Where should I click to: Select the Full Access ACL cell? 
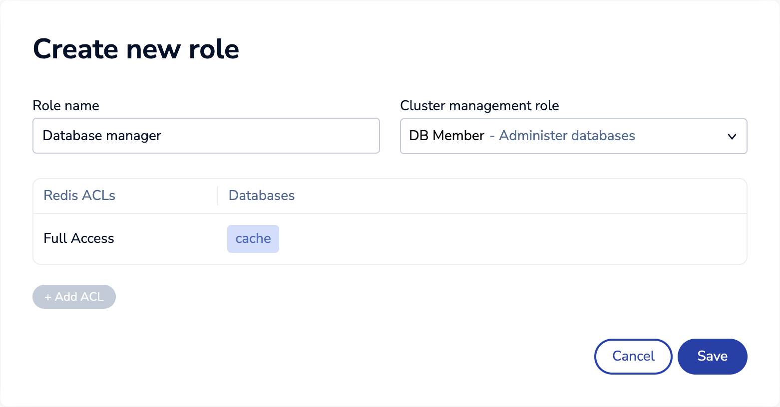coord(79,238)
